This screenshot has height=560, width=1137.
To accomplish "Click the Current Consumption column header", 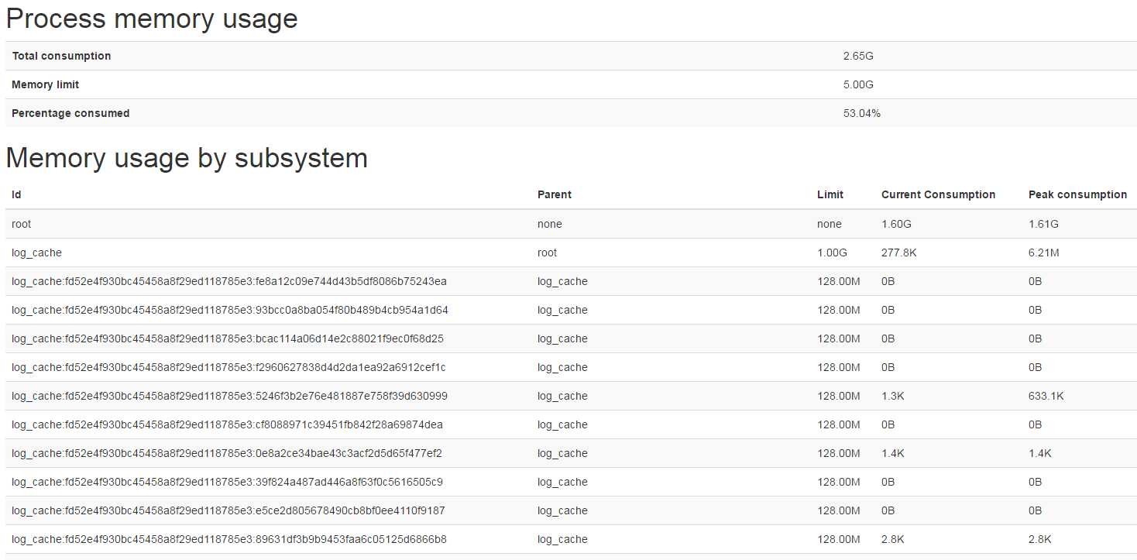I will (938, 194).
